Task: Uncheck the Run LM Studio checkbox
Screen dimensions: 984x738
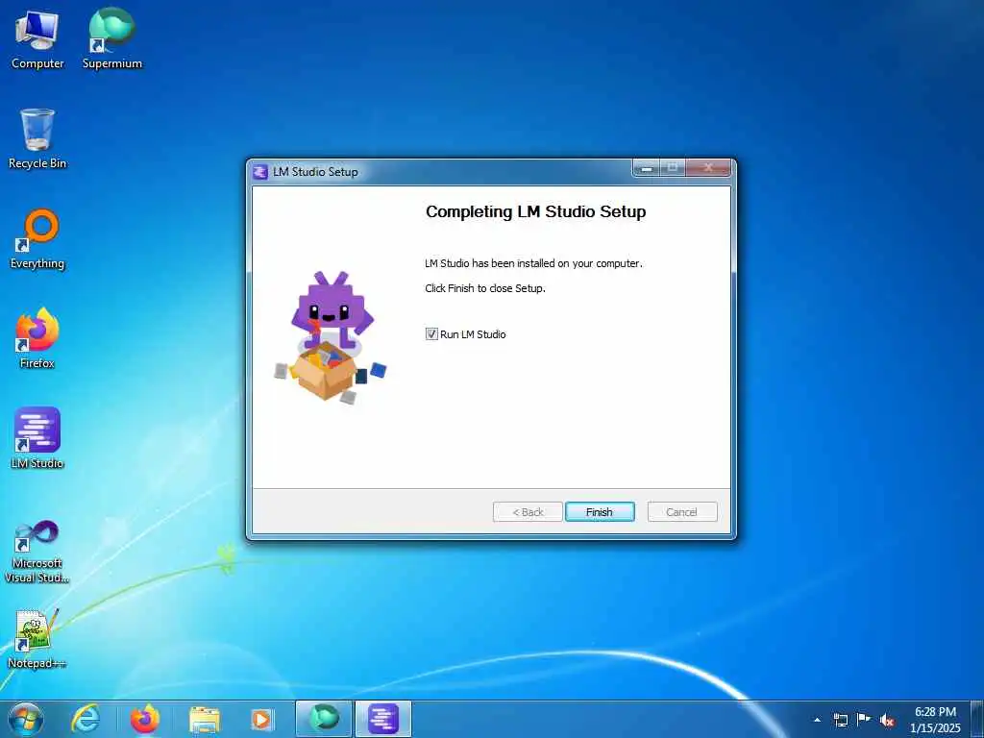Action: 431,333
